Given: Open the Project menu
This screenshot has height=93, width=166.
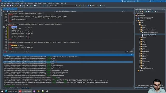Looking at the screenshot, I should (22, 3).
